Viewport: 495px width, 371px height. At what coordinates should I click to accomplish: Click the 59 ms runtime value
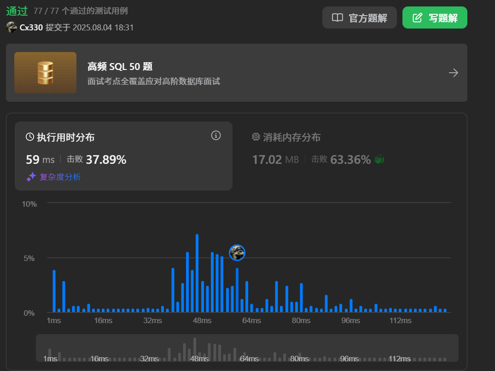pyautogui.click(x=40, y=160)
